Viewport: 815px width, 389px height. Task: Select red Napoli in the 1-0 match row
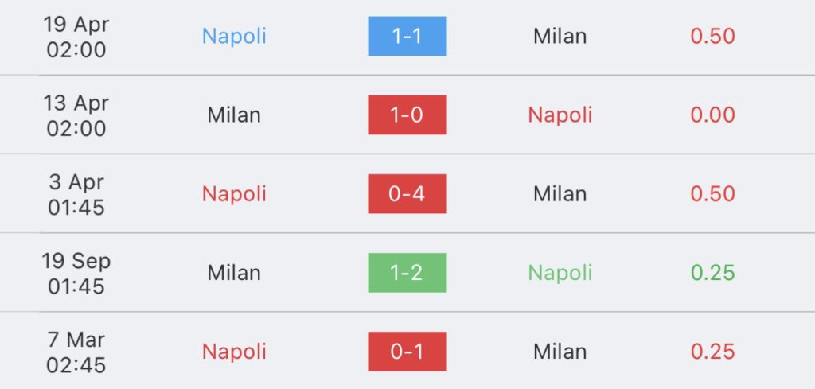tap(560, 115)
